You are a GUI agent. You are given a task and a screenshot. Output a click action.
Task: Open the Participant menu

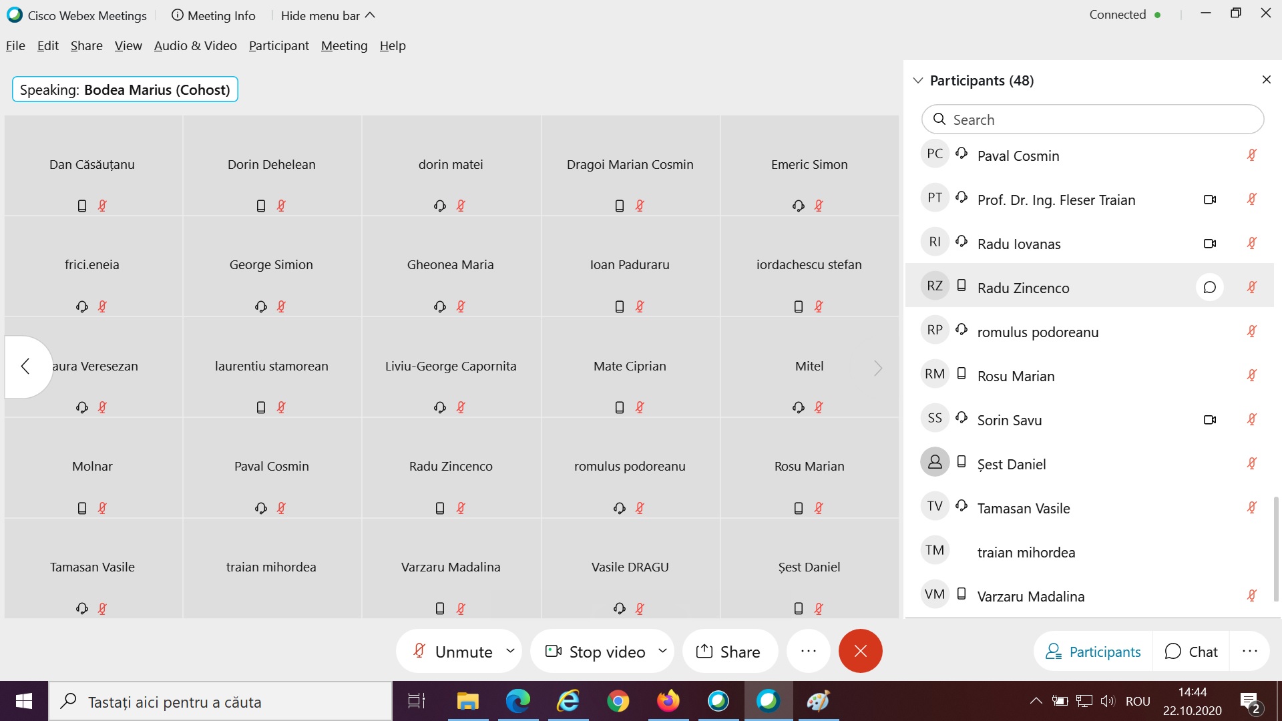tap(278, 45)
